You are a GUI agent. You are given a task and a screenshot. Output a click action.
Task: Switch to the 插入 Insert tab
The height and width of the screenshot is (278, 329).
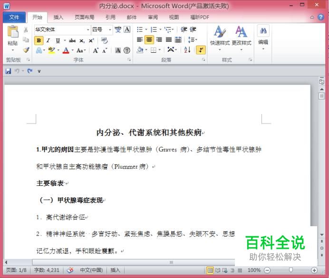pos(58,17)
